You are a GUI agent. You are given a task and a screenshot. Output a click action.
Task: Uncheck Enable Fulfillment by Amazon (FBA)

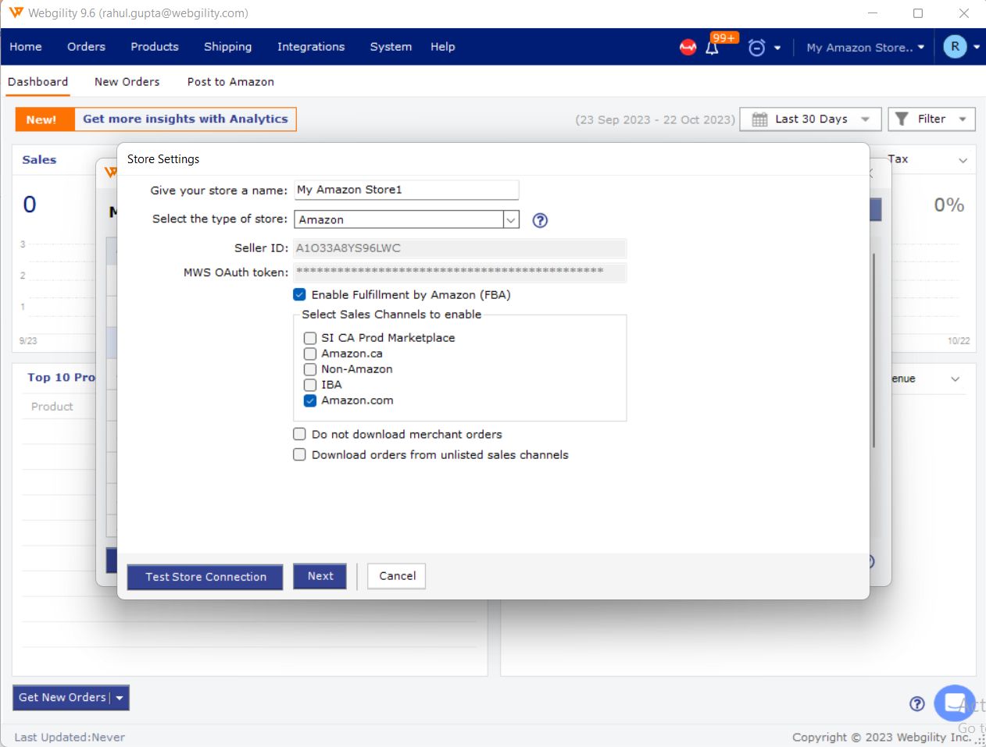point(299,294)
